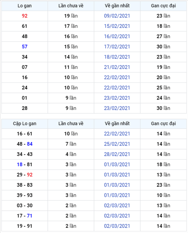Select the blue number 18 in pair 18 - 81
Viewport: 188px width, 233px height.
click(x=20, y=164)
